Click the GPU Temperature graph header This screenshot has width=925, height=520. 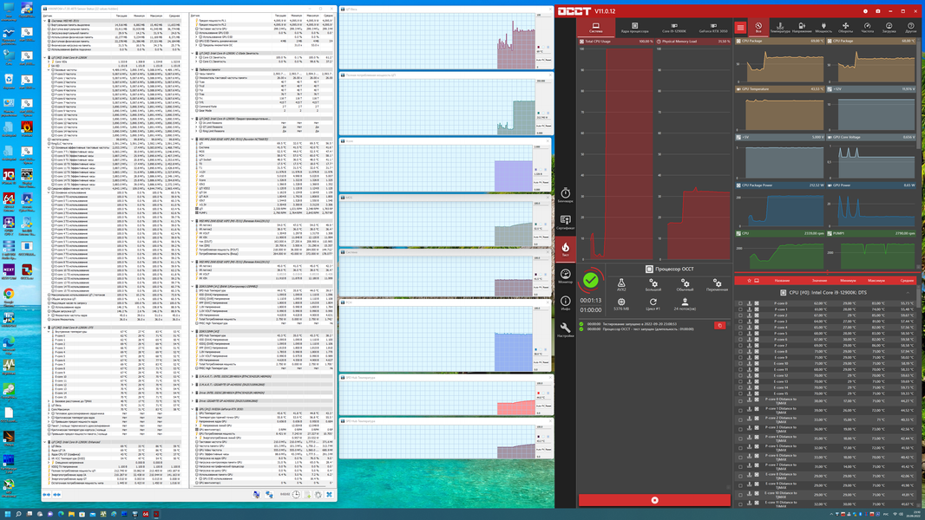(779, 89)
